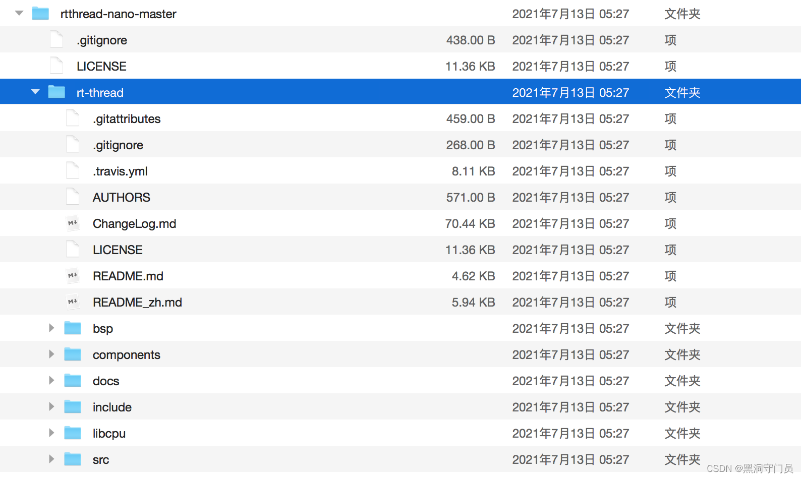The height and width of the screenshot is (478, 801).
Task: Click the libcpu folder icon
Action: pyautogui.click(x=73, y=433)
